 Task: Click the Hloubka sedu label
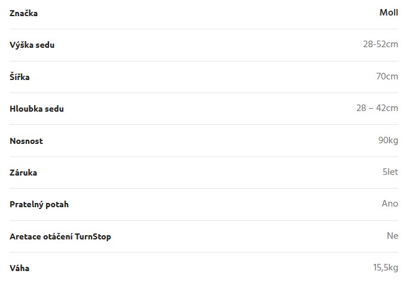pos(36,109)
